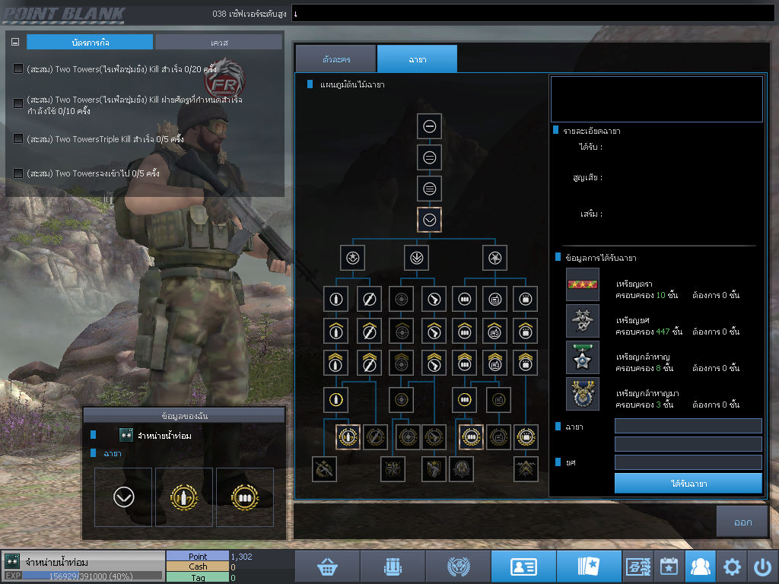
Task: Open the settings gear icon
Action: [731, 566]
